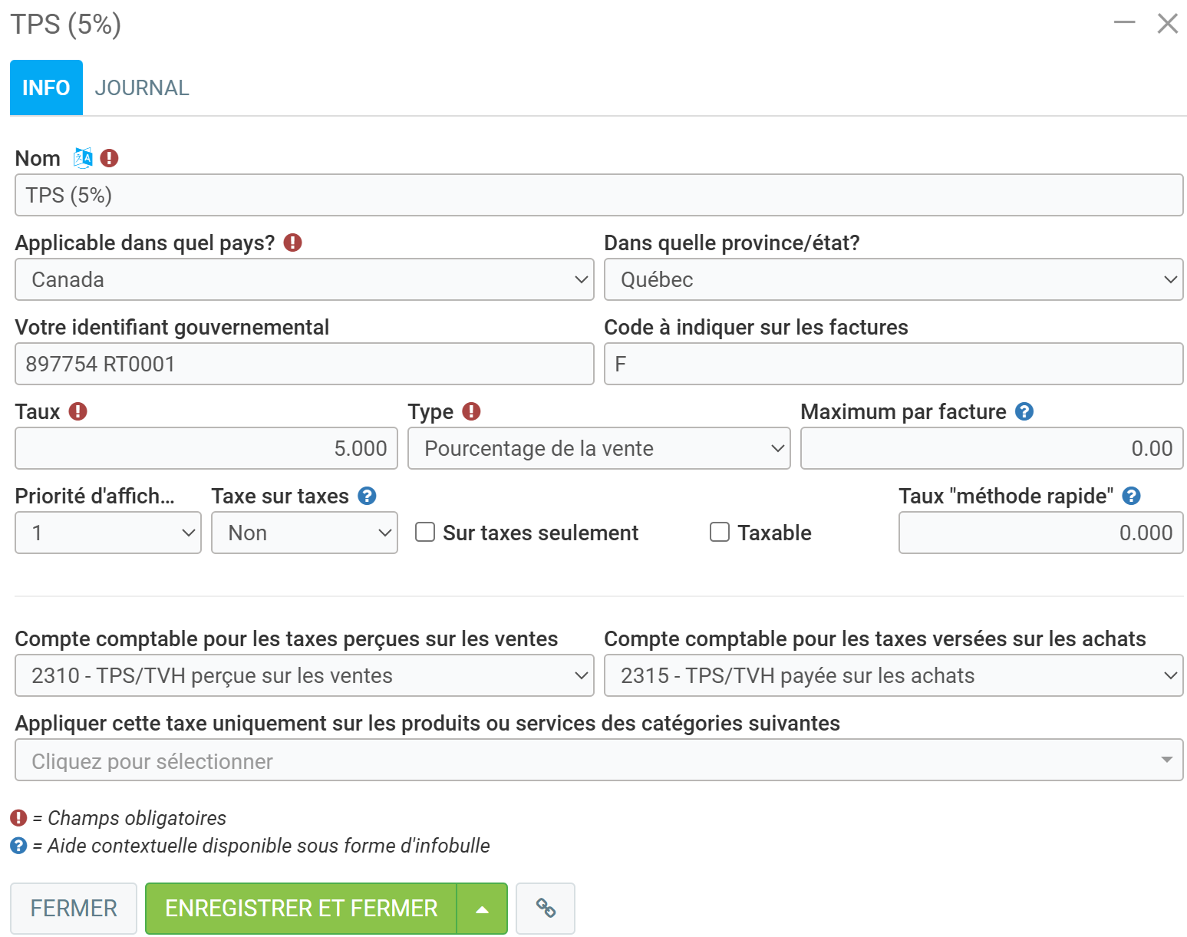Click the Votre identifiant gouvernemental field

[x=304, y=364]
